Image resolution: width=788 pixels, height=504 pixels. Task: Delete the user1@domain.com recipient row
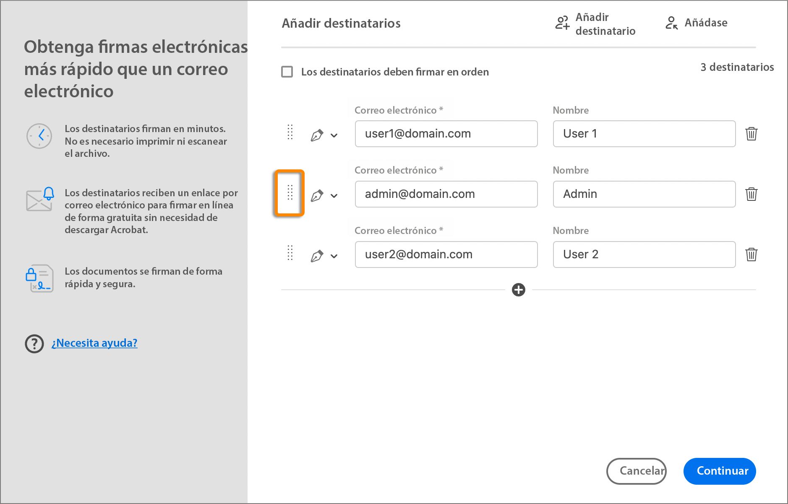(751, 134)
